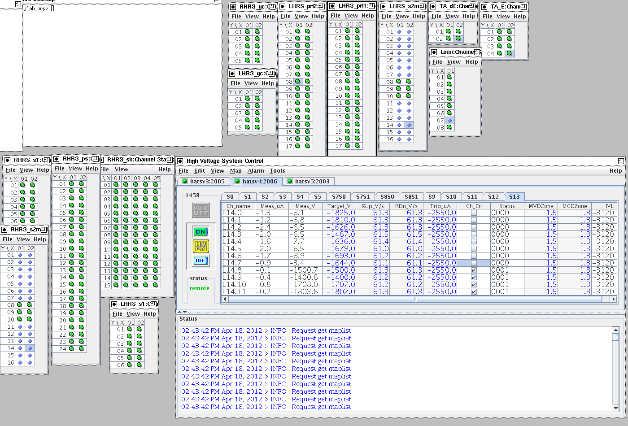
Task: Enable channel L14.5 Ch_En checkbox
Action: [474, 249]
